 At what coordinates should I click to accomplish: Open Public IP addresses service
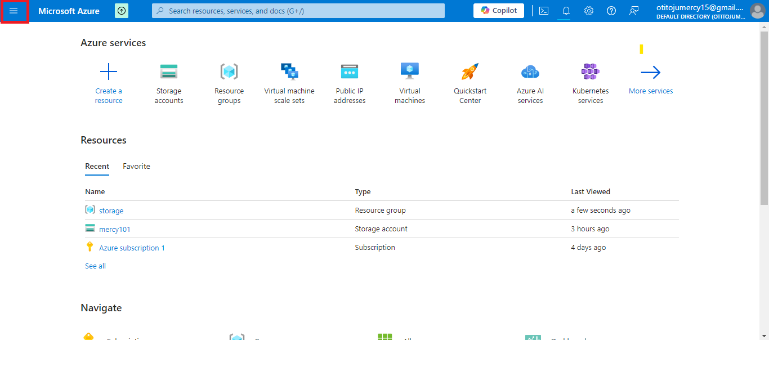pyautogui.click(x=349, y=72)
